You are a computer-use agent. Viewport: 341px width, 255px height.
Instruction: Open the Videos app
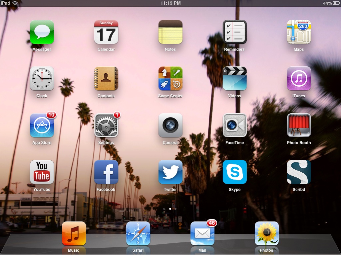235,79
